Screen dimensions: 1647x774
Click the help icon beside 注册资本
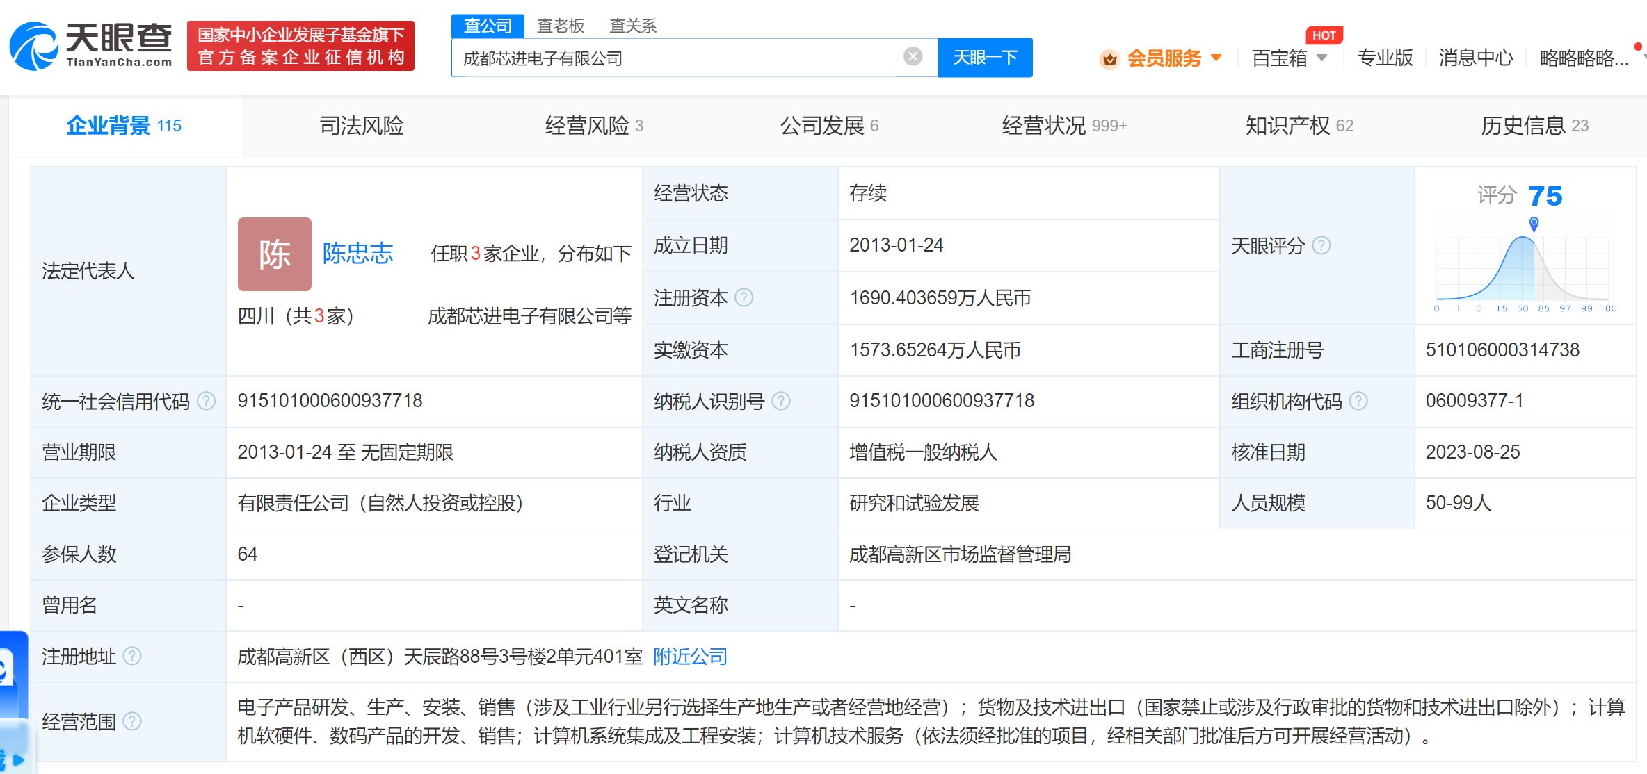tap(745, 297)
